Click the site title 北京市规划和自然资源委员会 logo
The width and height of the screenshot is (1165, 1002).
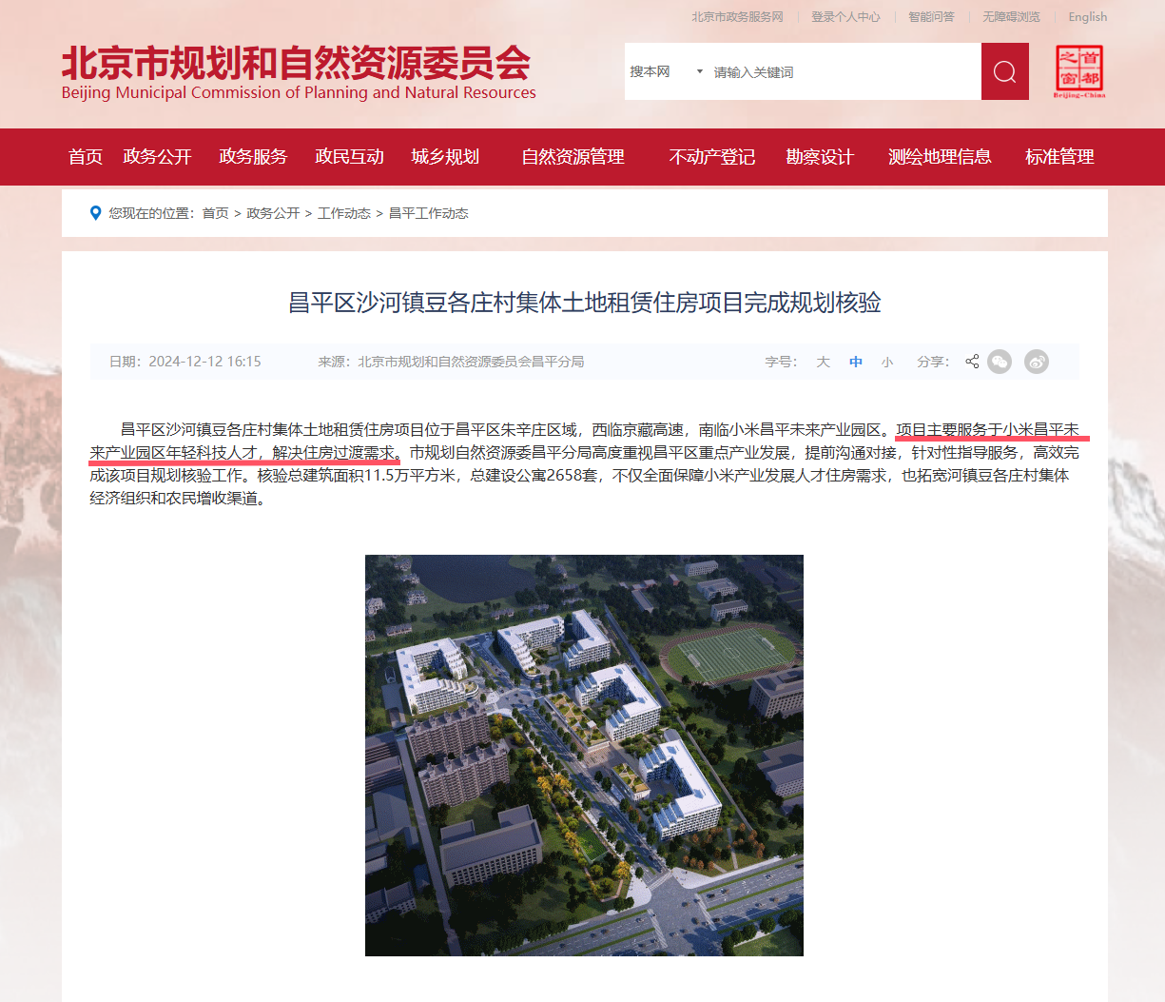(x=299, y=72)
